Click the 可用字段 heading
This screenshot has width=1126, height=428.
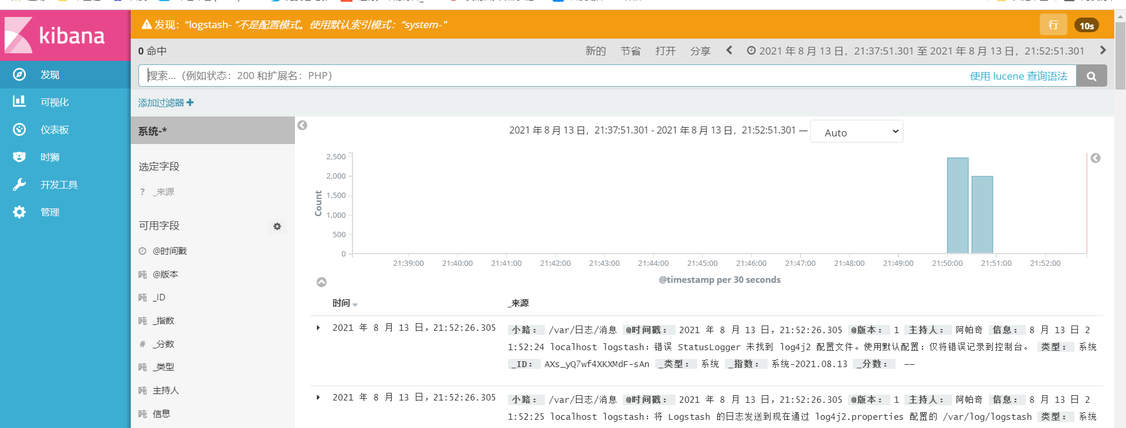tap(159, 225)
